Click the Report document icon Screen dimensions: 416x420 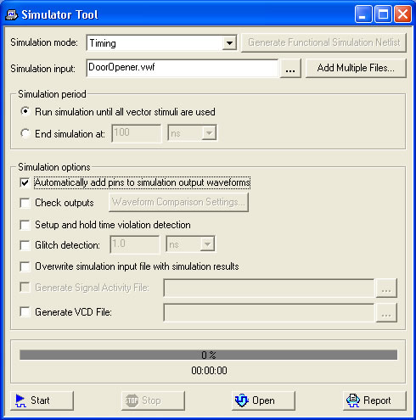353,400
